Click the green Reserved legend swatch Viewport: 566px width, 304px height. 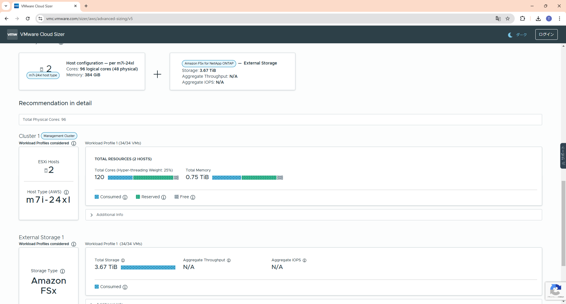(x=138, y=197)
